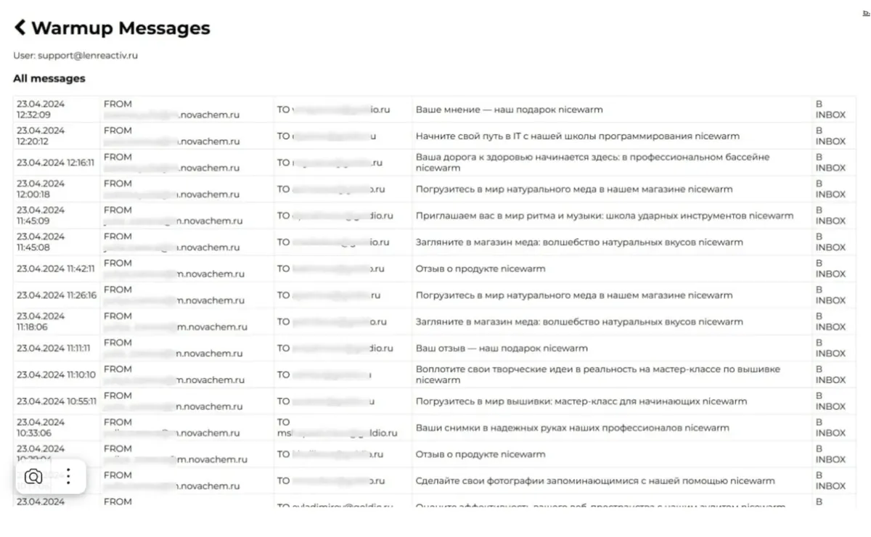The image size is (871, 537).
Task: Open 'Отзыв о продукте nicewarm' sent at 11:42:11
Action: click(481, 268)
